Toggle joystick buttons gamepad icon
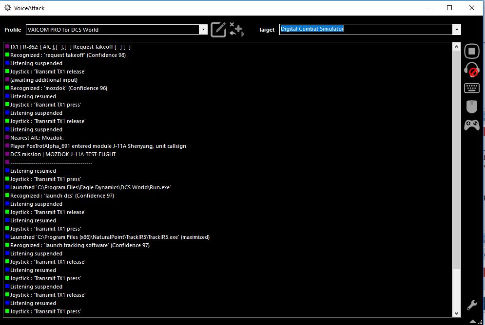The image size is (485, 325). (472, 125)
